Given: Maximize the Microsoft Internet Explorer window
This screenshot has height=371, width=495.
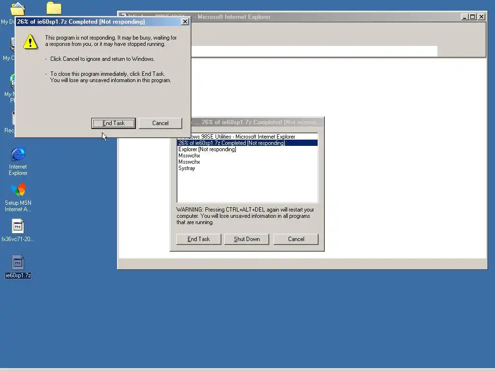Looking at the screenshot, I should coord(472,17).
